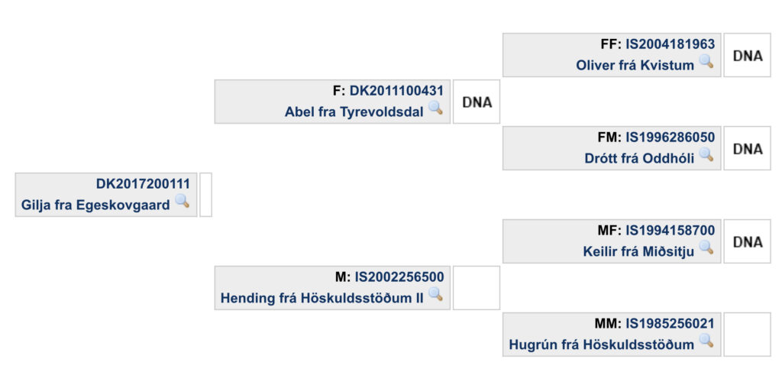Click the empty box beside Hugrún frá Höskuldsstöðum
The height and width of the screenshot is (388, 782).
coord(747,335)
